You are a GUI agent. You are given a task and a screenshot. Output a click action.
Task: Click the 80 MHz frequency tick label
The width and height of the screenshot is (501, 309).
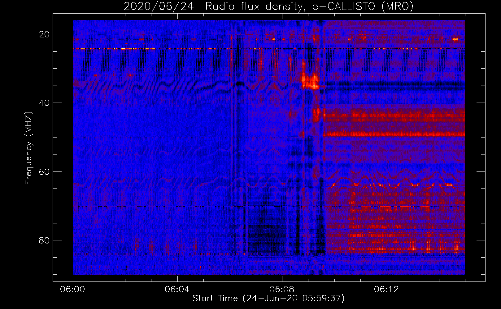click(44, 240)
